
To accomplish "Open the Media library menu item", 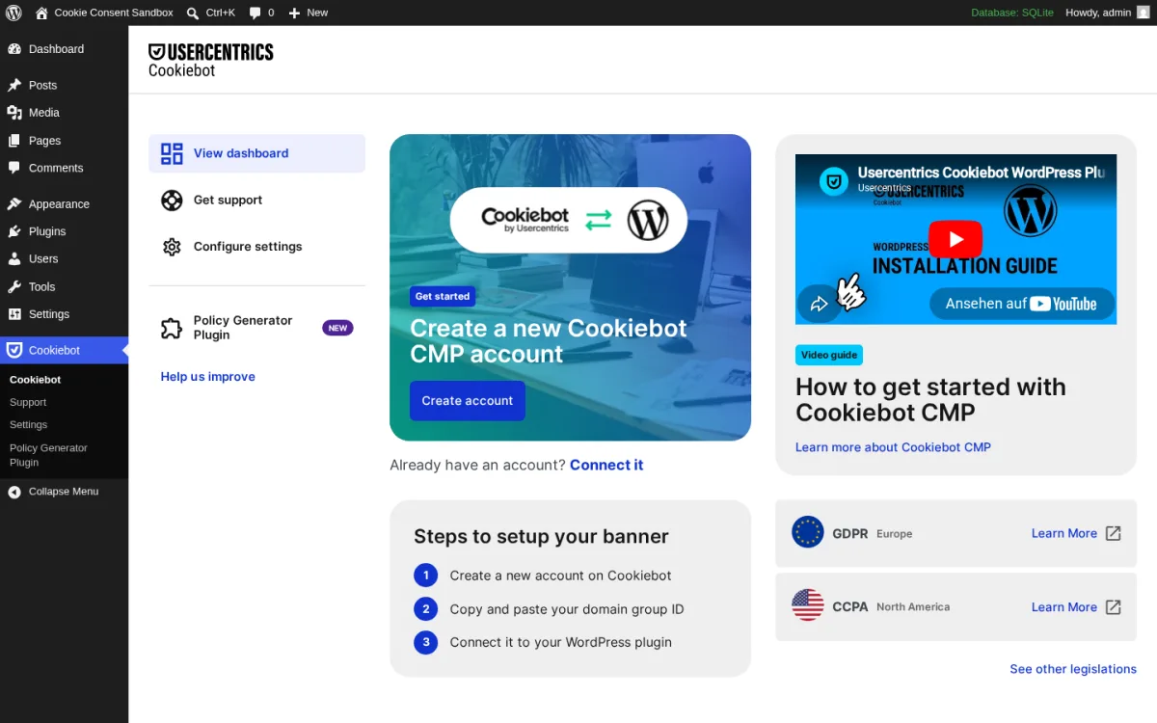I will tap(64, 113).
